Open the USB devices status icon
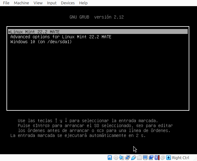 [133, 158]
